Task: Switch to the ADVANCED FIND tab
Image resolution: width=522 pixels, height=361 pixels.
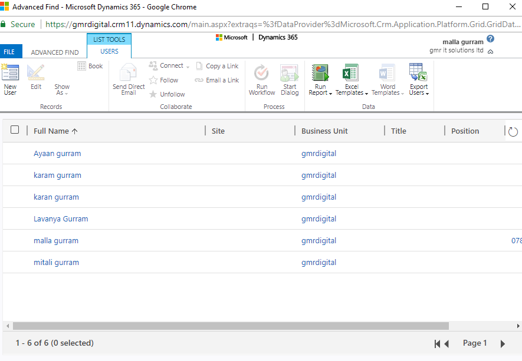Action: tap(55, 52)
